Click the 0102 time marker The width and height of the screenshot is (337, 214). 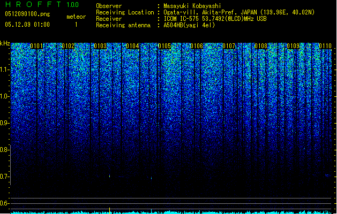click(x=68, y=46)
